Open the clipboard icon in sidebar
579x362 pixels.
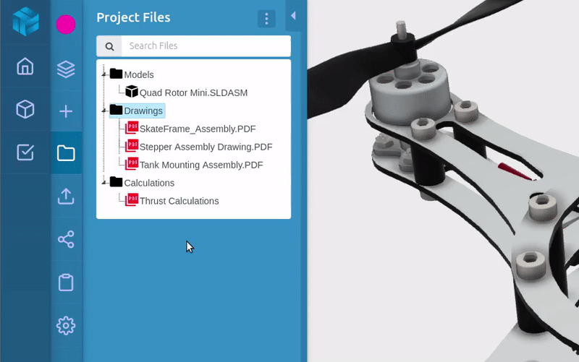pos(66,283)
